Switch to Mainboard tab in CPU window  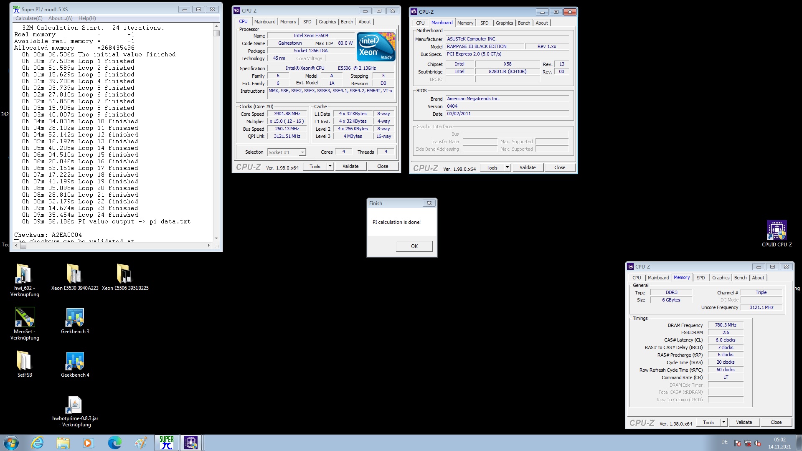265,22
